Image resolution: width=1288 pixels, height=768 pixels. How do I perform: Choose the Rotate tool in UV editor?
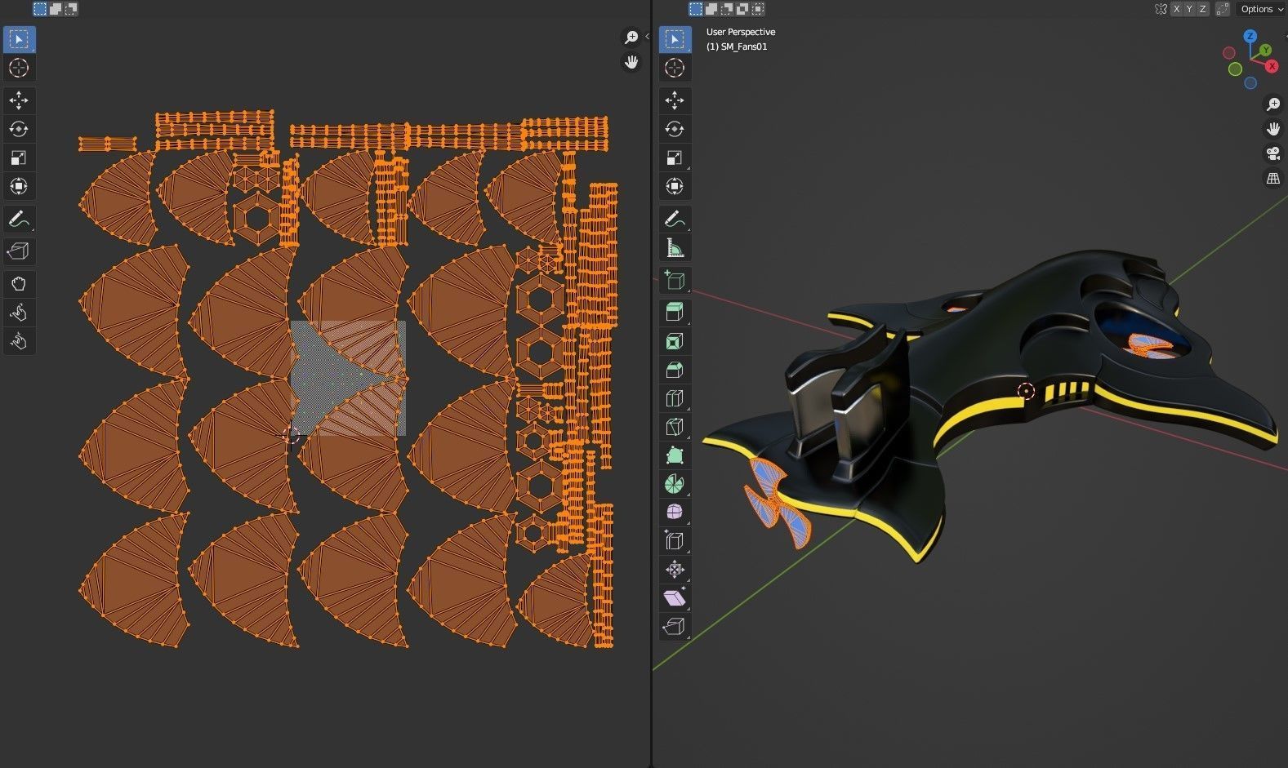tap(19, 129)
